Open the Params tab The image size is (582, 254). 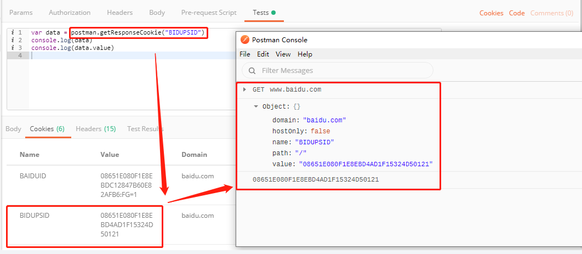point(21,12)
